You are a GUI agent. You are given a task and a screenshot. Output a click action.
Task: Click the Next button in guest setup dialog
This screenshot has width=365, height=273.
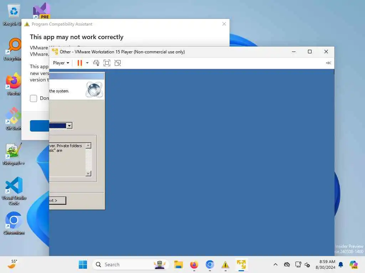click(x=57, y=200)
